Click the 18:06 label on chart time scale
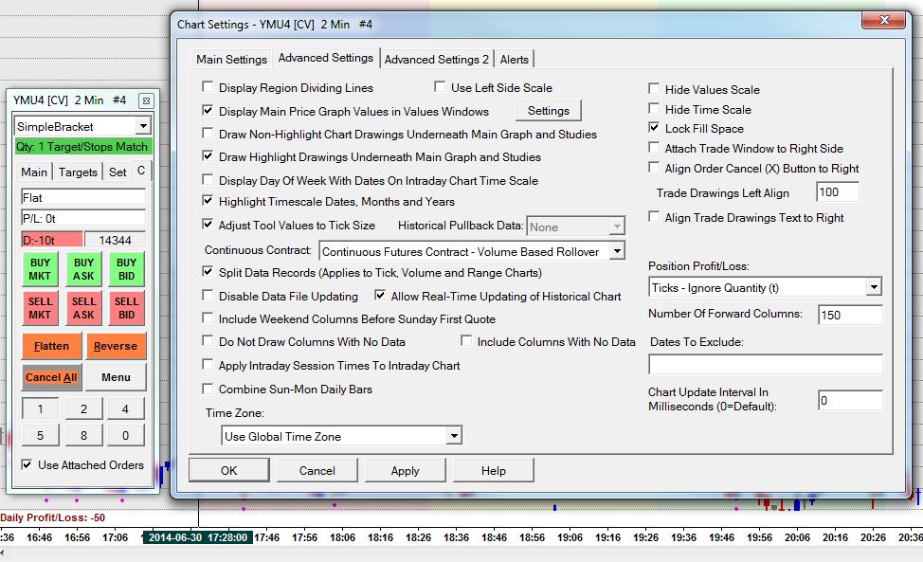The height and width of the screenshot is (562, 923). 343,537
